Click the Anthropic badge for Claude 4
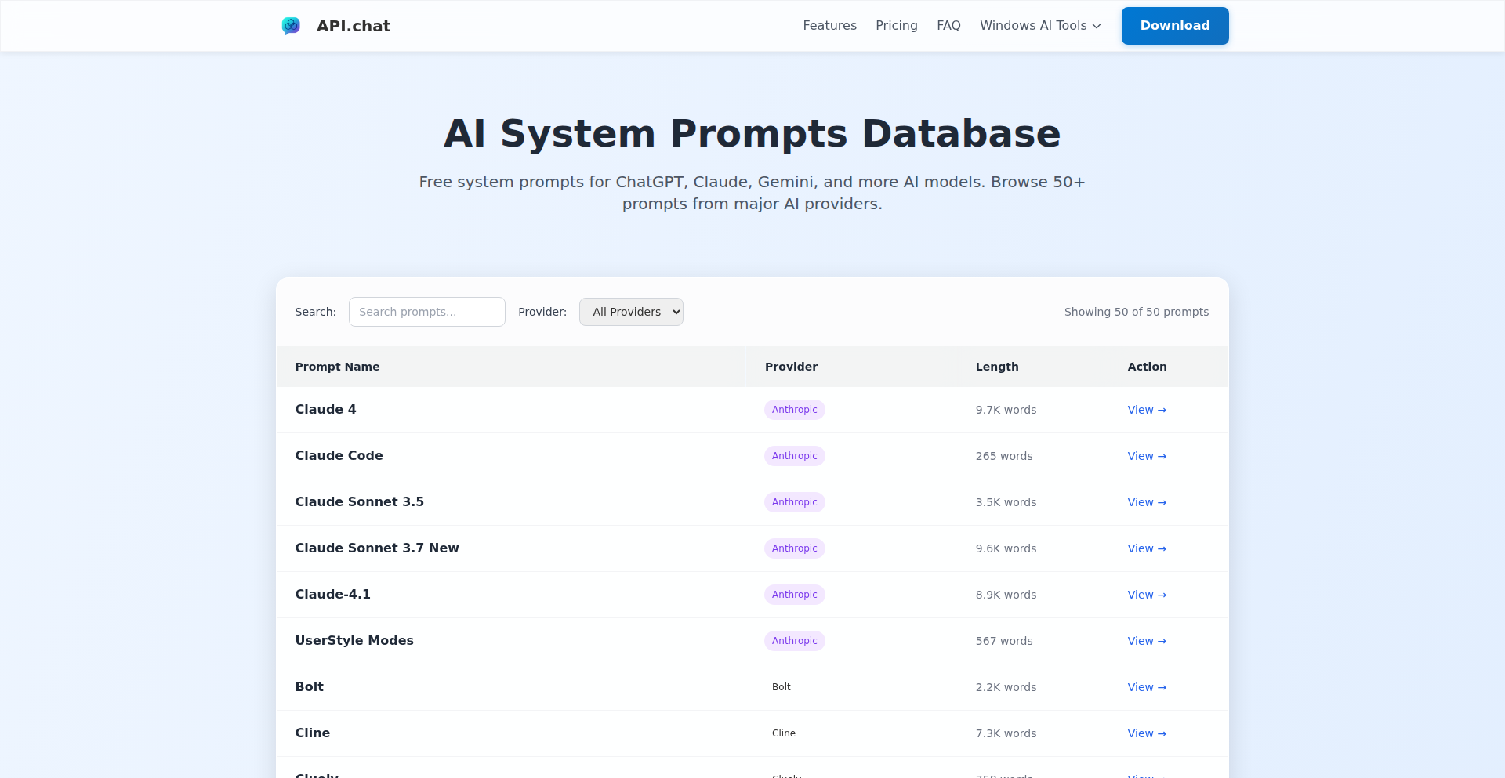Image resolution: width=1505 pixels, height=778 pixels. [794, 410]
